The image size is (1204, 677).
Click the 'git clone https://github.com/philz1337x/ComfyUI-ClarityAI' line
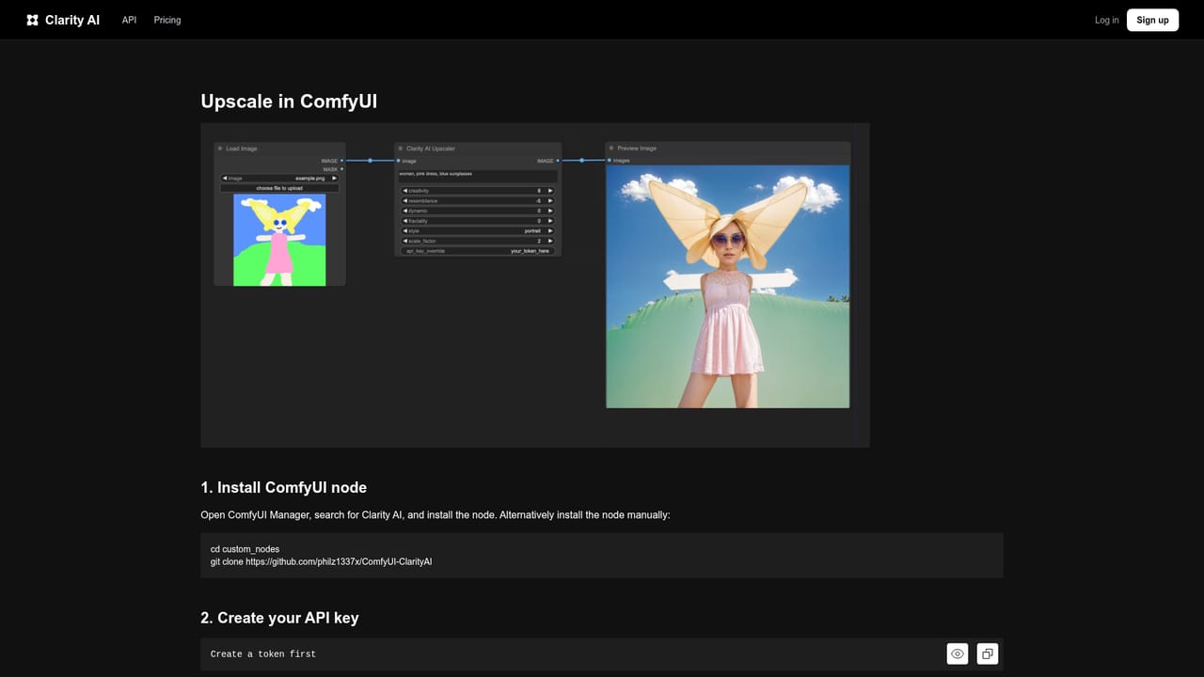click(321, 562)
